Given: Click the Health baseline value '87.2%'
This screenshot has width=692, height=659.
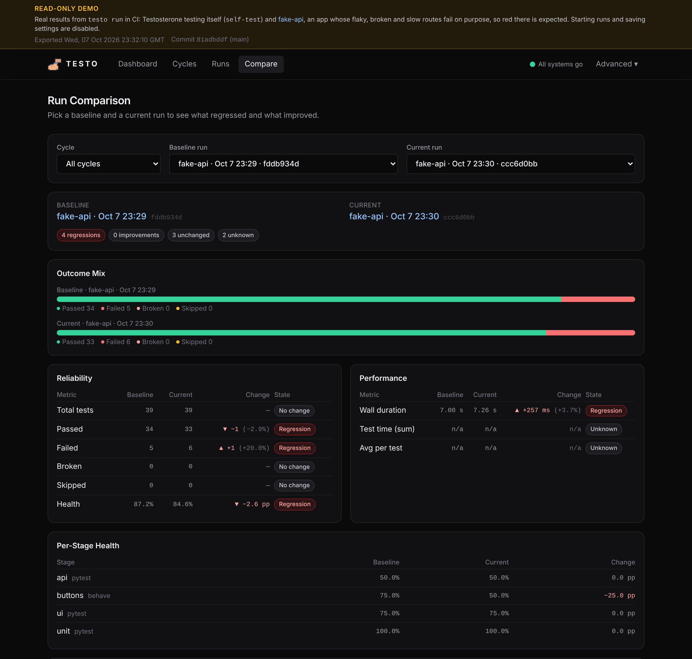Looking at the screenshot, I should pyautogui.click(x=144, y=504).
